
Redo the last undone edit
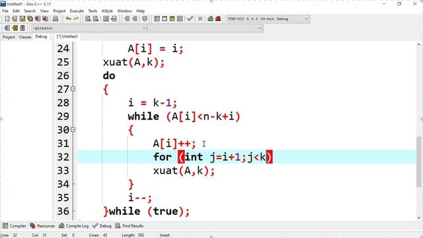(x=76, y=19)
